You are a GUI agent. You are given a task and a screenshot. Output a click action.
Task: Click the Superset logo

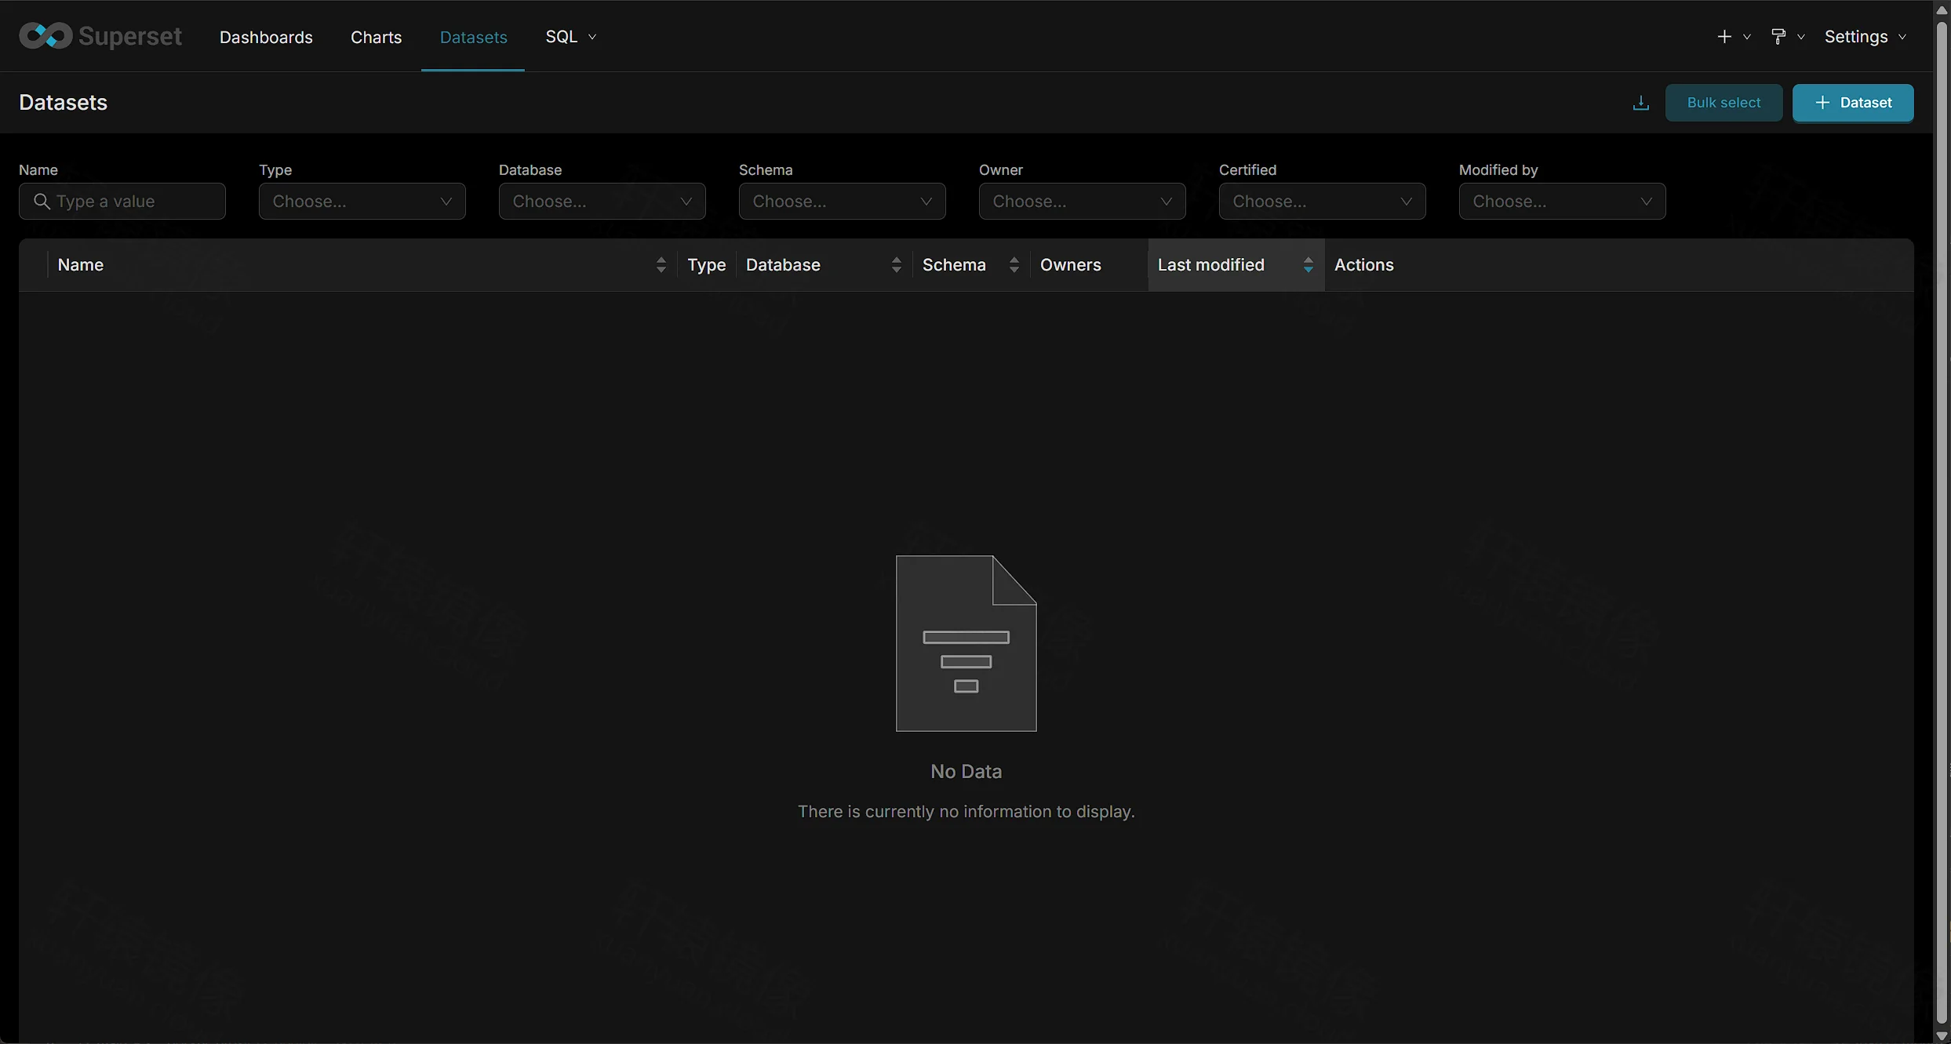[100, 36]
